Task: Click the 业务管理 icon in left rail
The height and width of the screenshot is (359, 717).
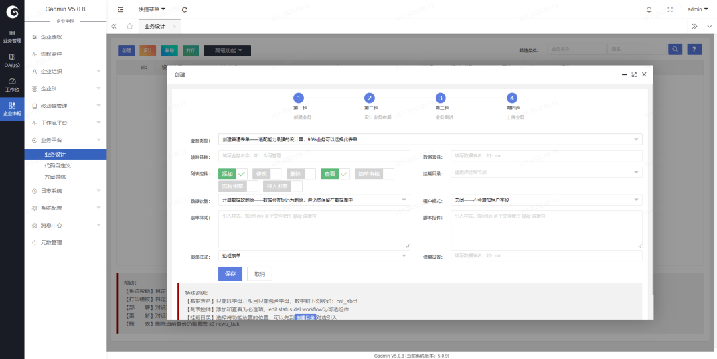Action: (x=12, y=36)
